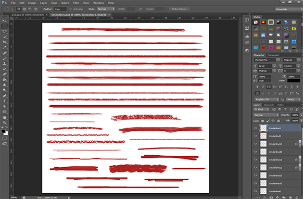Image resolution: width=303 pixels, height=199 pixels.
Task: Open the Essentials workspace dropdown
Action: (288, 9)
